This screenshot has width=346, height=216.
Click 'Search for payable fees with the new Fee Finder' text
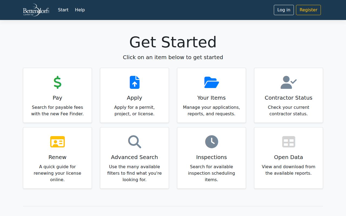(57, 110)
